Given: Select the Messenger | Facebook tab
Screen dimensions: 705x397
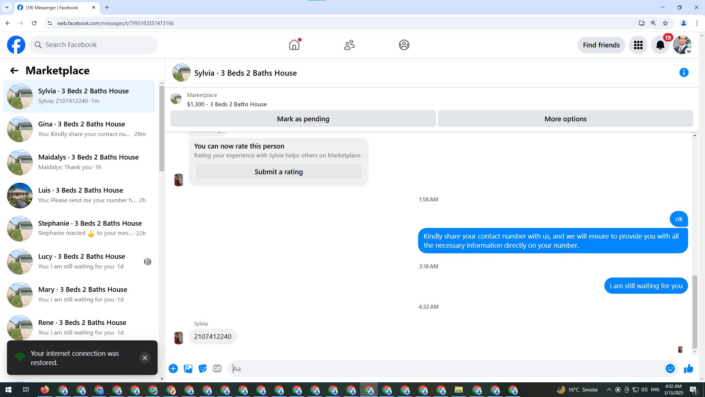Looking at the screenshot, I should point(57,7).
